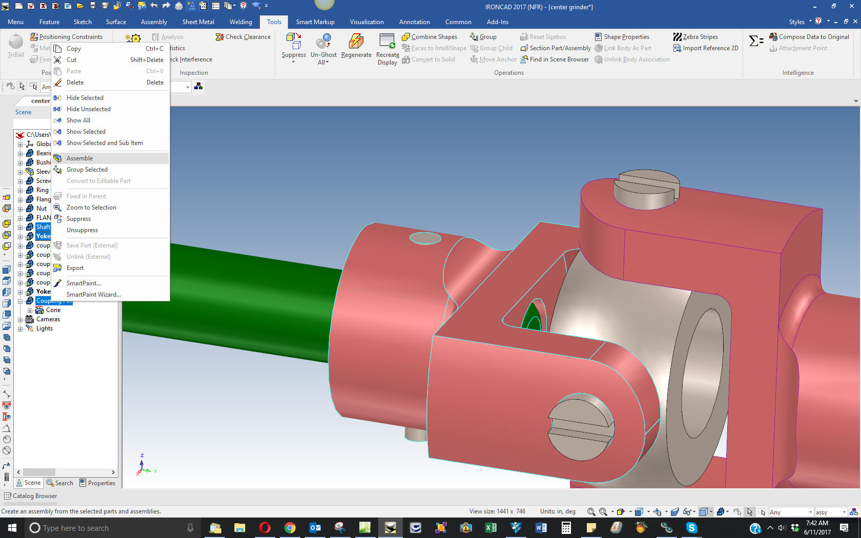Click the Regenerate icon in Tools ribbon
The image size is (861, 538).
[356, 42]
